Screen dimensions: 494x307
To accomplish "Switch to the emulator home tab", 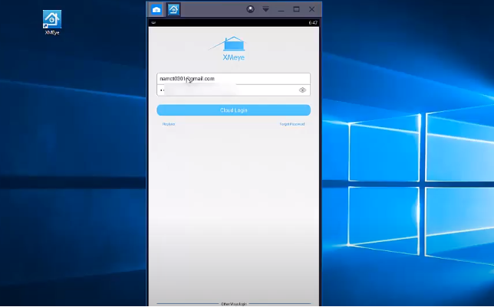I will click(x=156, y=9).
